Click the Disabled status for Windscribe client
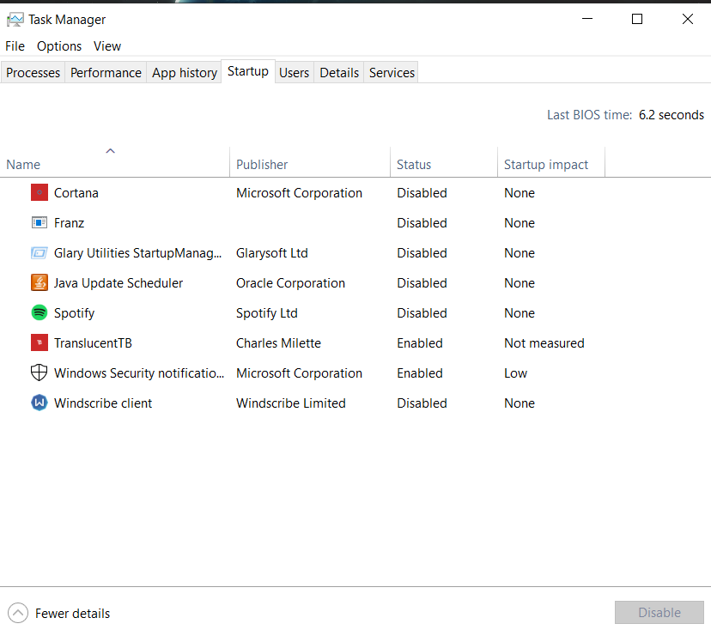 (422, 403)
